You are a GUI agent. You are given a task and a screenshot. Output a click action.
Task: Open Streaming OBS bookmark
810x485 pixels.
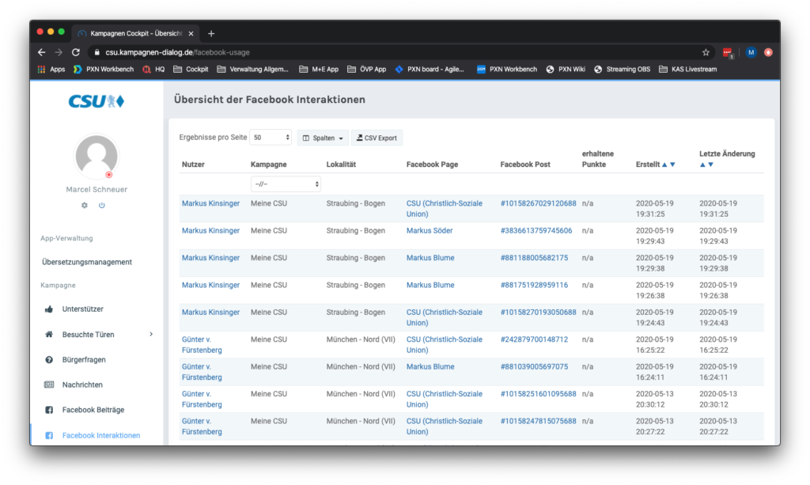click(x=622, y=69)
